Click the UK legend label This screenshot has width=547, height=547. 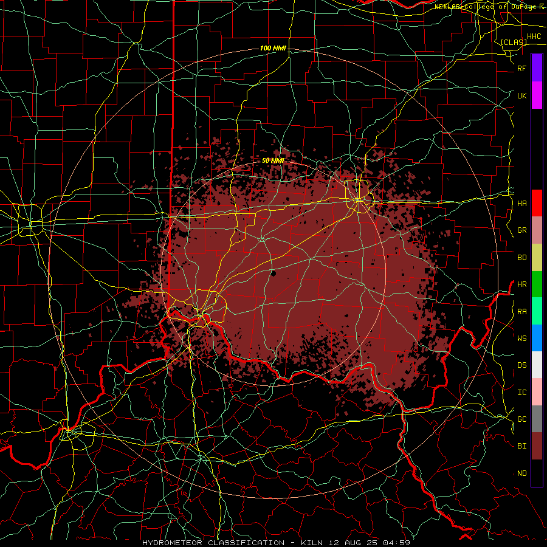(x=521, y=96)
